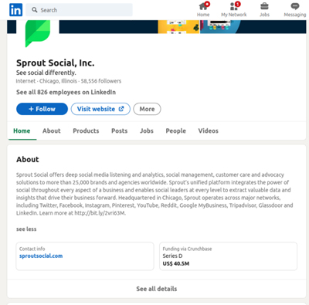Go to the Home feed icon
The width and height of the screenshot is (309, 305).
pyautogui.click(x=203, y=6)
